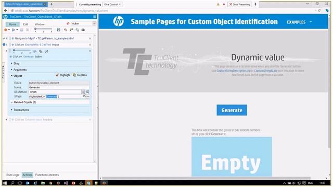Click the Replay (play) button in toolbar
Screen dimensions: 333x187
tap(14, 30)
